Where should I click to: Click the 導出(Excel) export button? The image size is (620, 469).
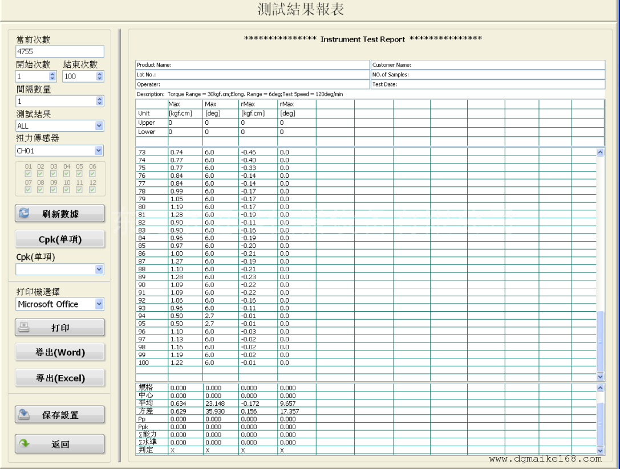(60, 378)
